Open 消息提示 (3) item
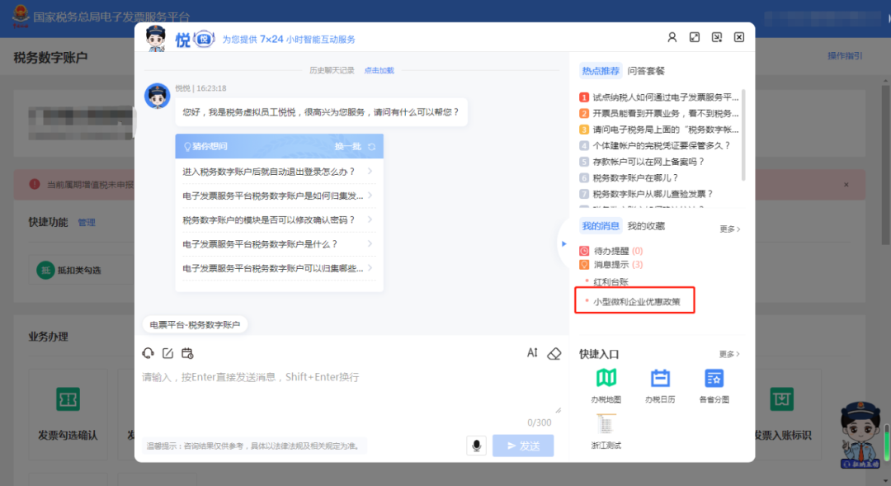 (x=611, y=264)
